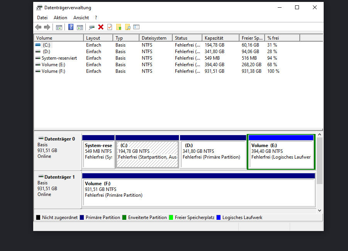Click the disk map scrollbar up arrow
Screen dimensions: 348x251
pos(319,134)
